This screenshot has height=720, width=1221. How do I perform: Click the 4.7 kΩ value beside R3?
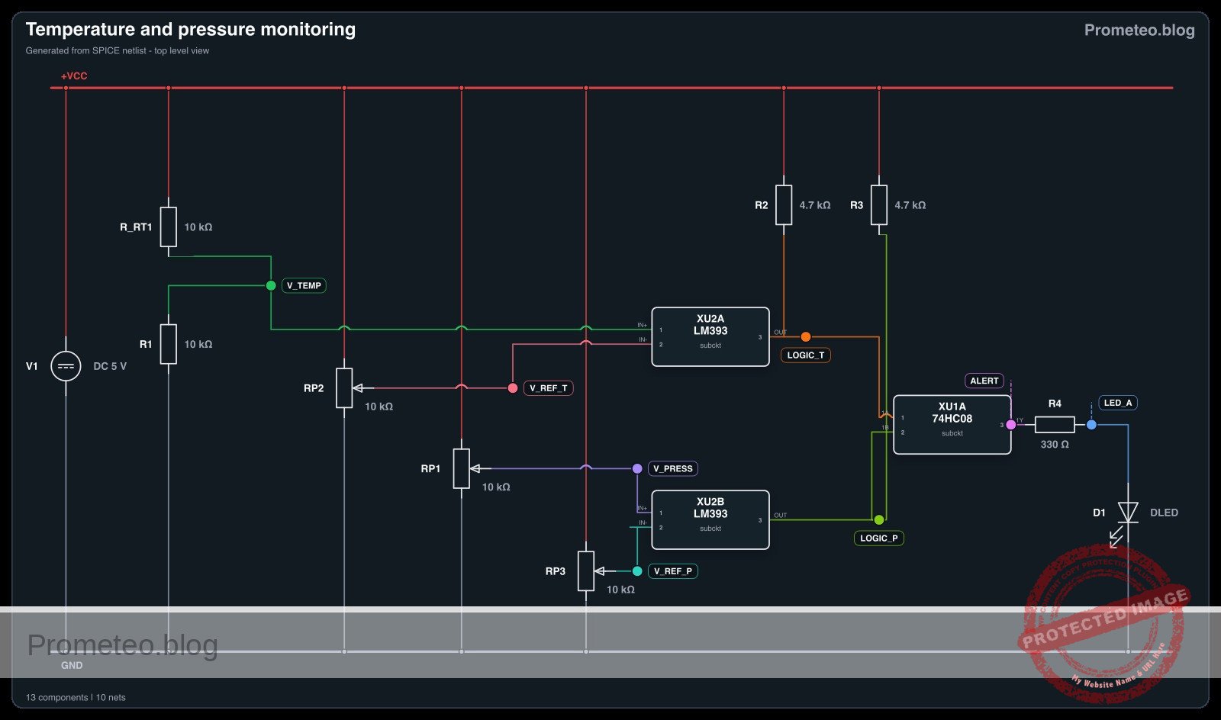(910, 205)
